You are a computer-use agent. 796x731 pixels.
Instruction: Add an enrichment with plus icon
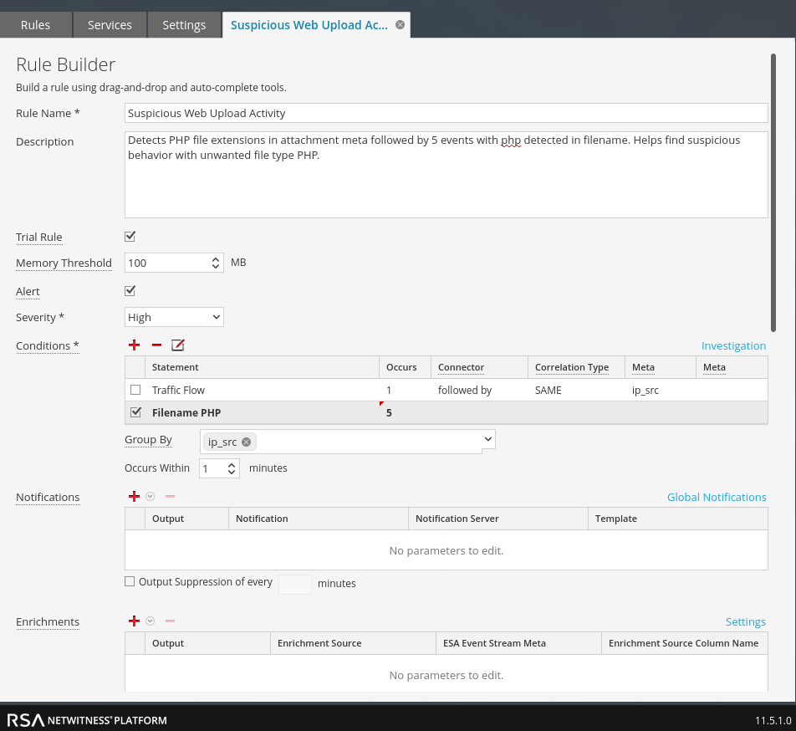coord(134,621)
